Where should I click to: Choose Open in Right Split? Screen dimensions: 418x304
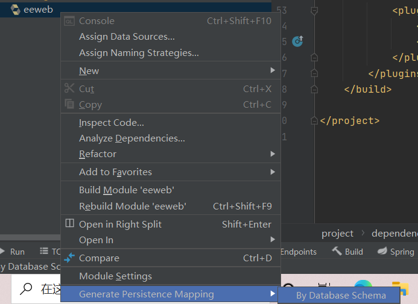(171, 224)
